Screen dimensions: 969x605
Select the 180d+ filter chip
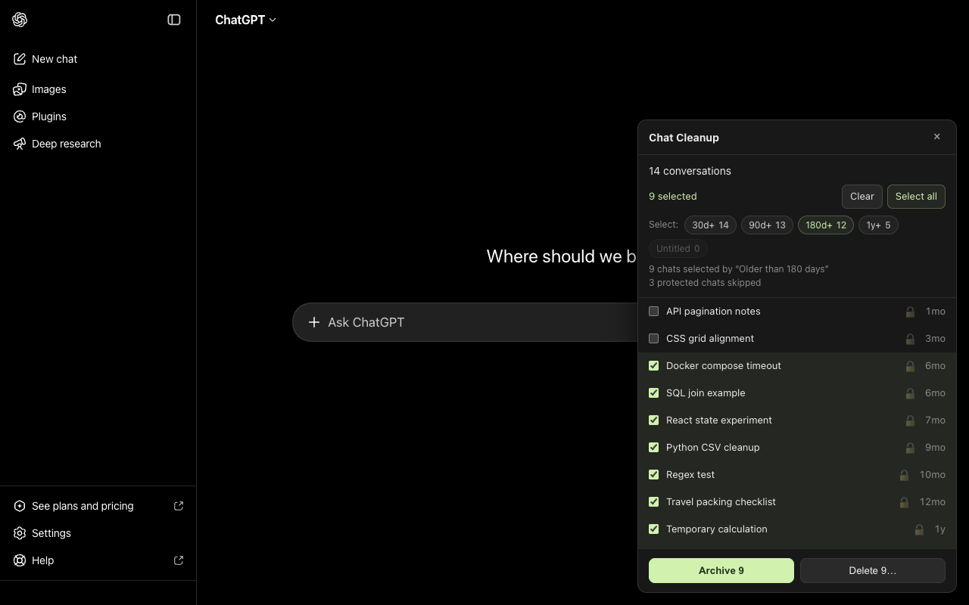pyautogui.click(x=826, y=225)
